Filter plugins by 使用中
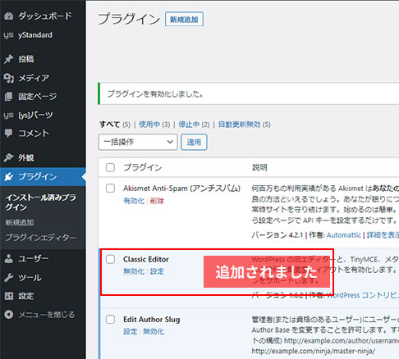The width and height of the screenshot is (399, 359). coord(149,125)
